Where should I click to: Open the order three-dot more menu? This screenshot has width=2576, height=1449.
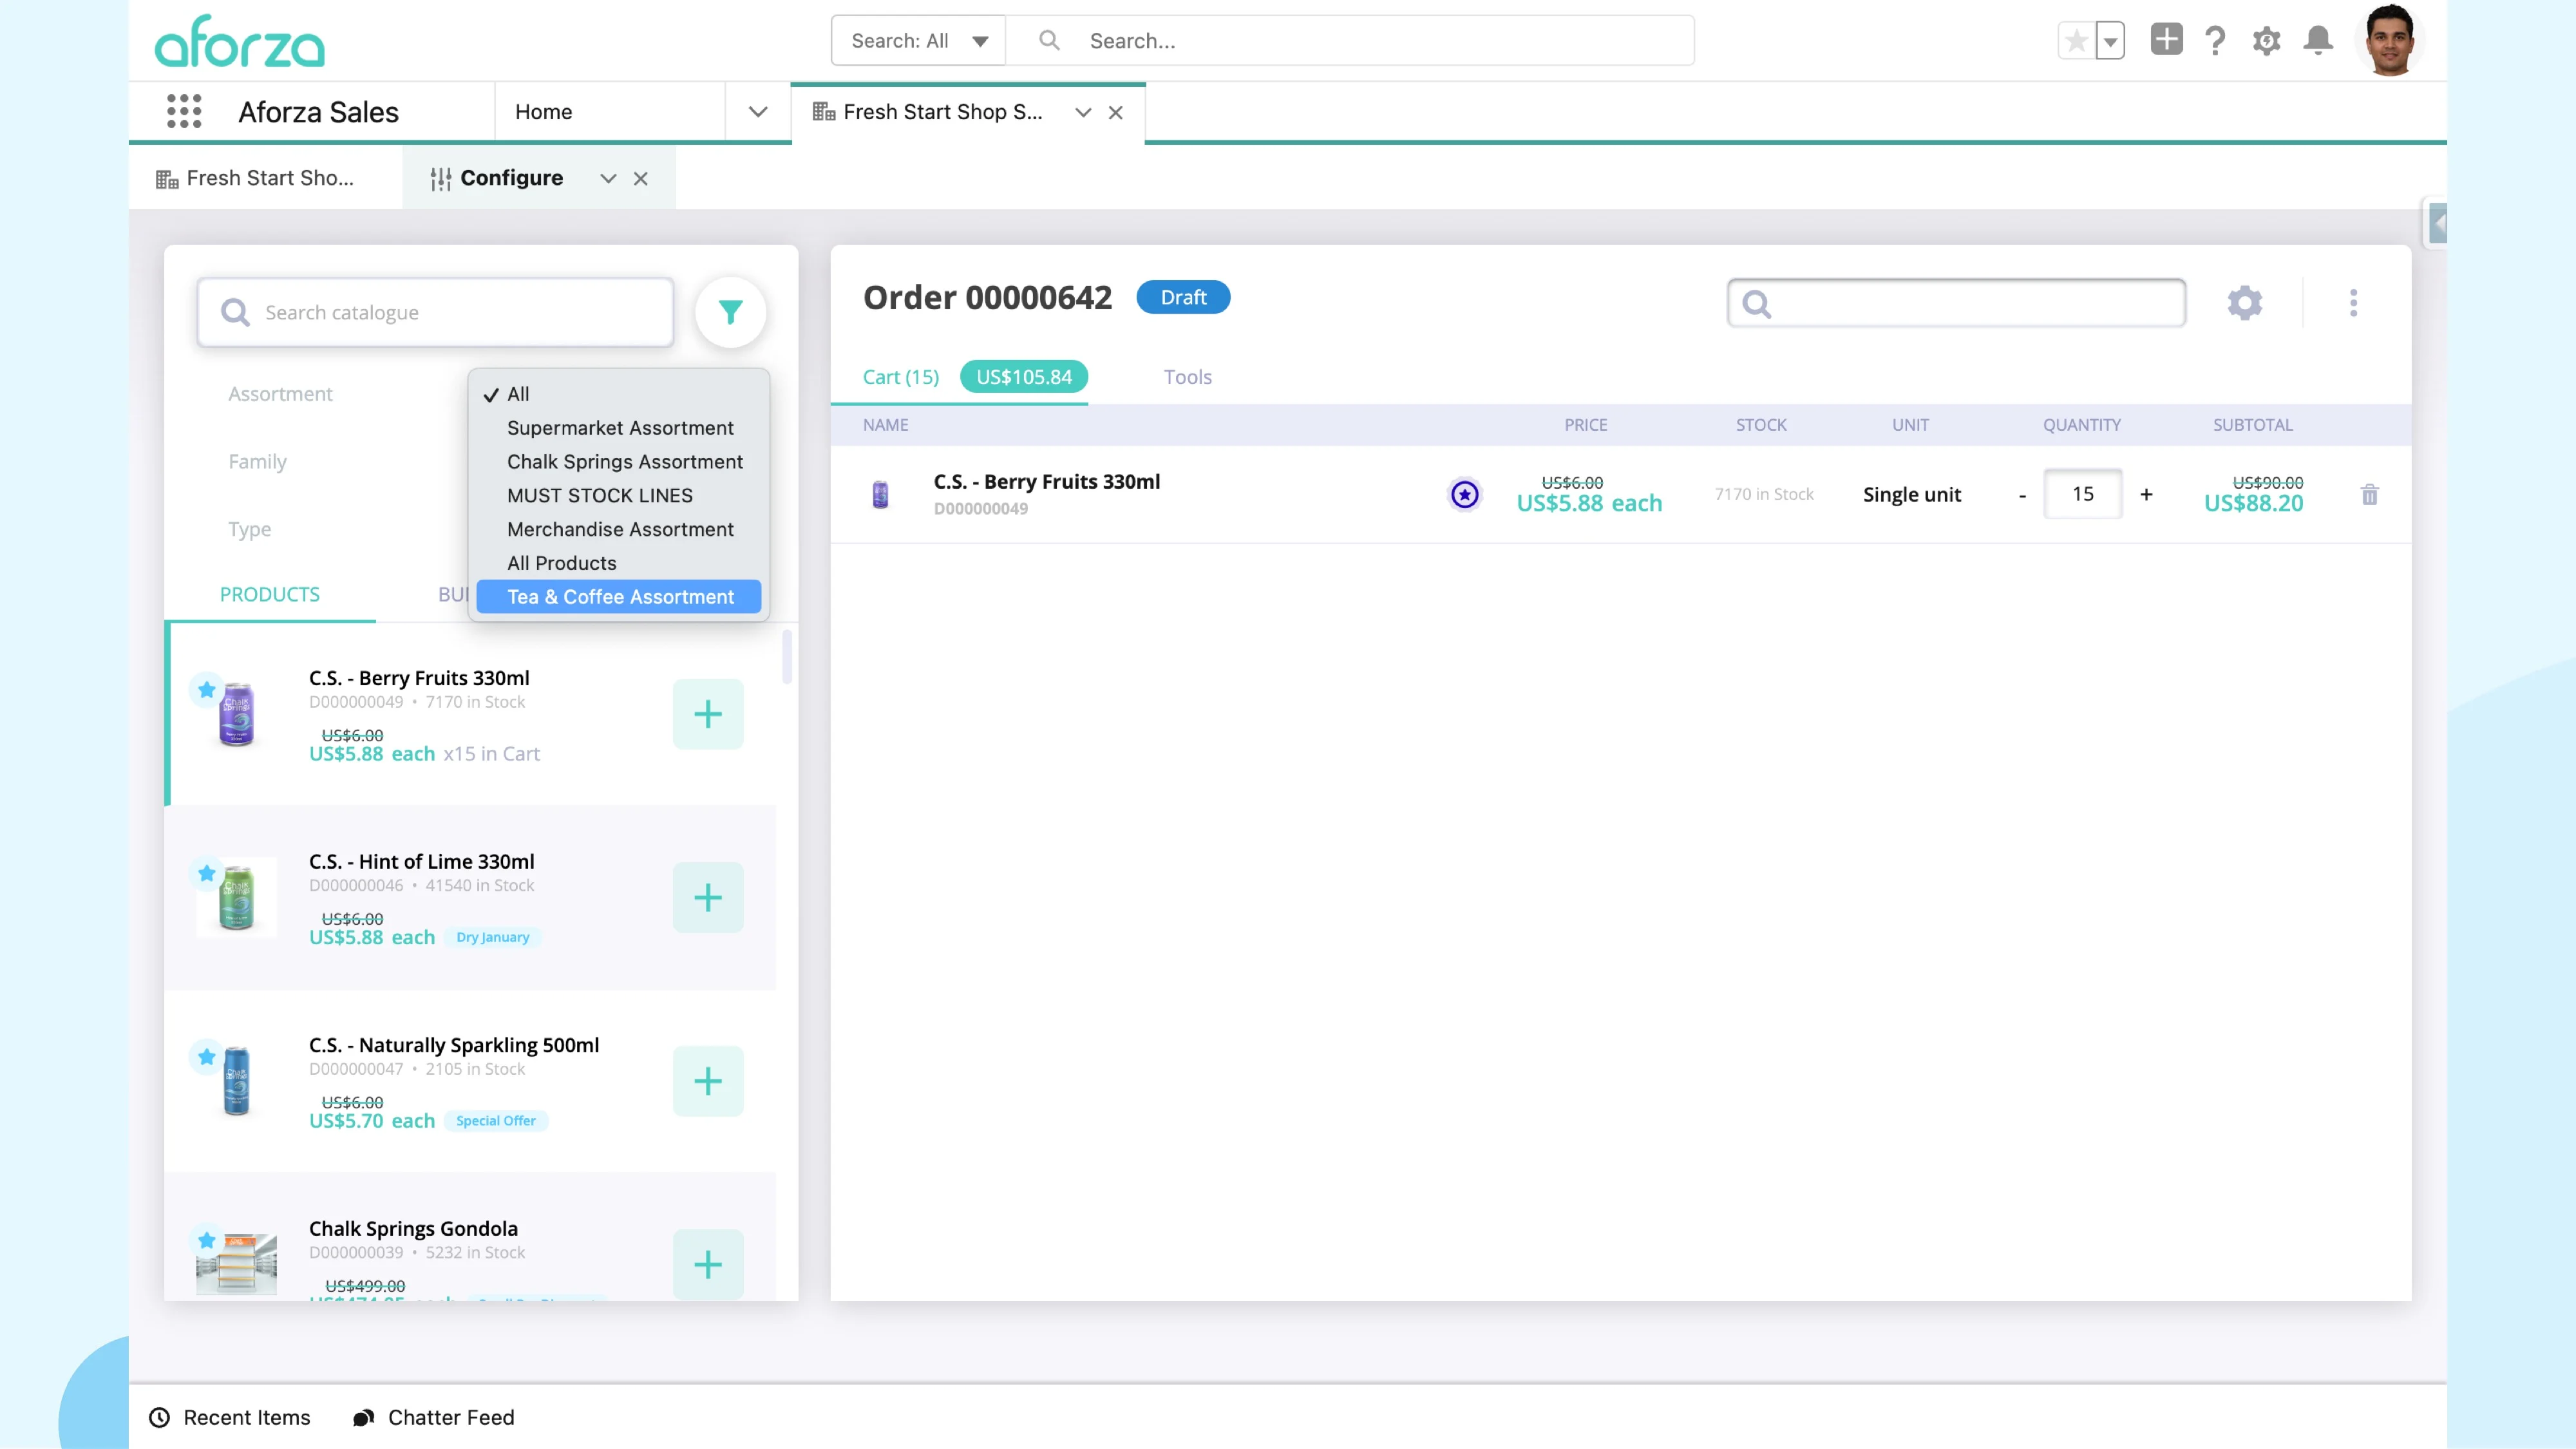point(2353,303)
